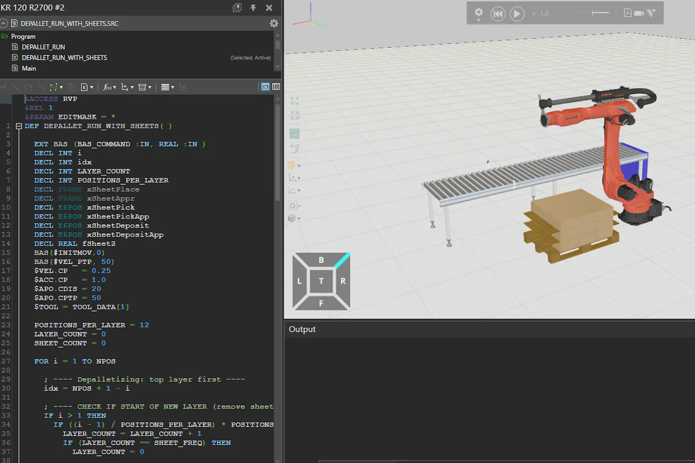This screenshot has width=695, height=463.
Task: Click the touch-up hand icon
Action: [71, 87]
